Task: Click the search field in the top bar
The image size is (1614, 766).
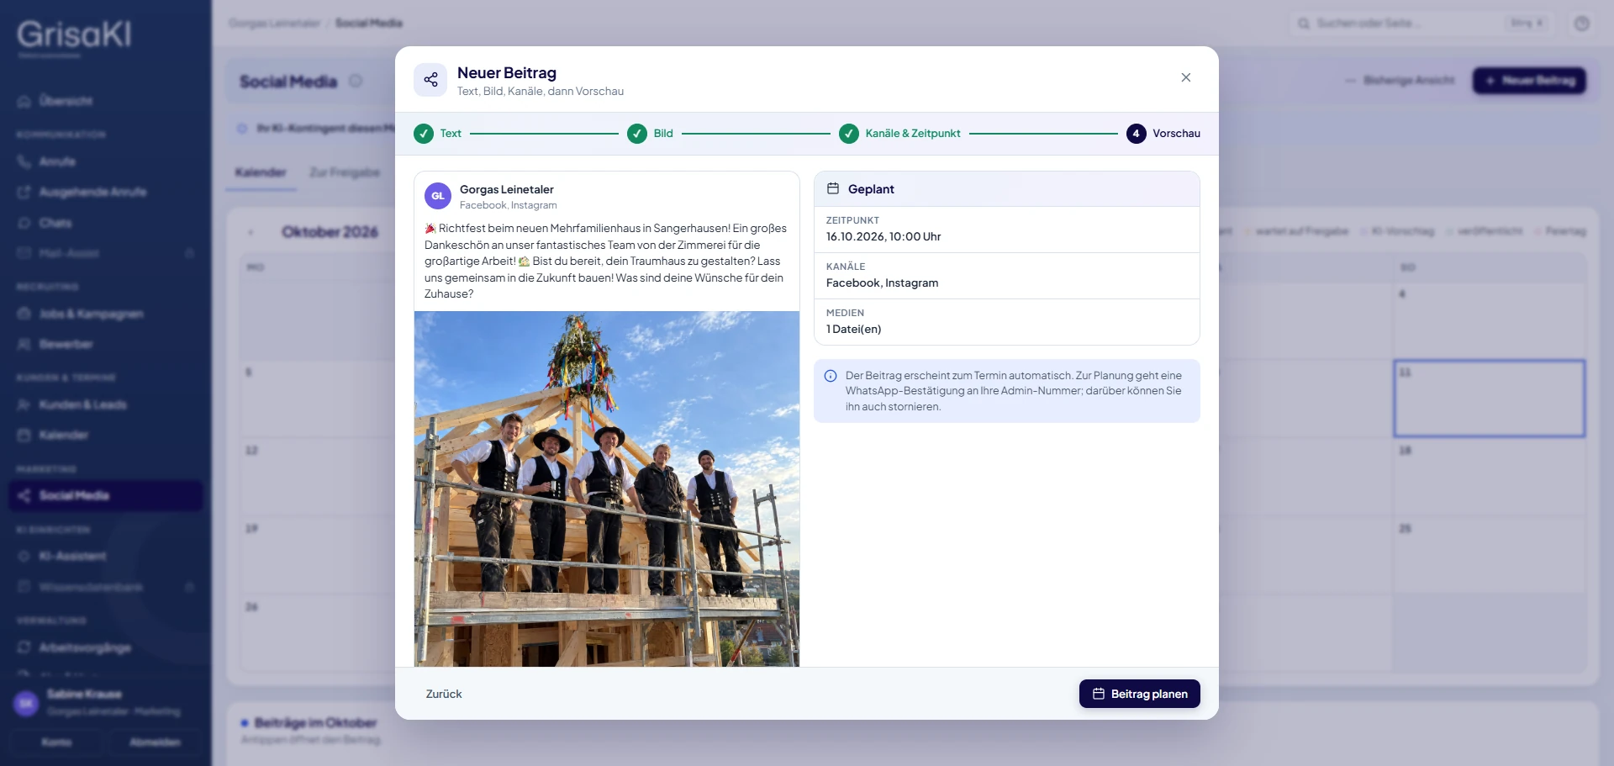Action: pos(1421,24)
